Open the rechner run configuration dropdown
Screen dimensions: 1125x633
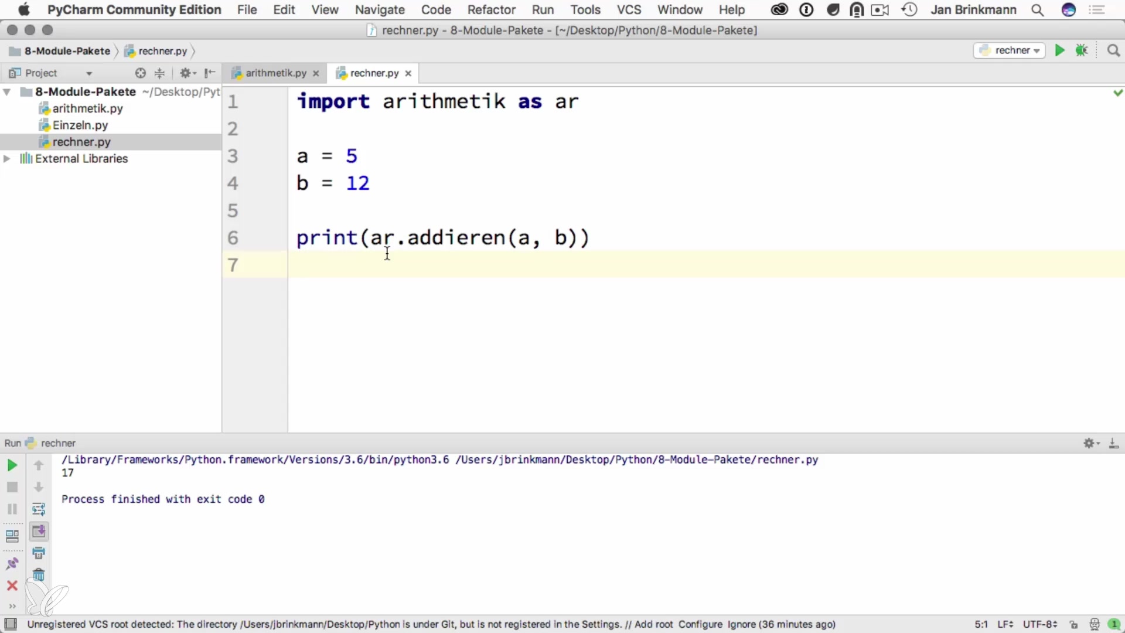[1010, 51]
